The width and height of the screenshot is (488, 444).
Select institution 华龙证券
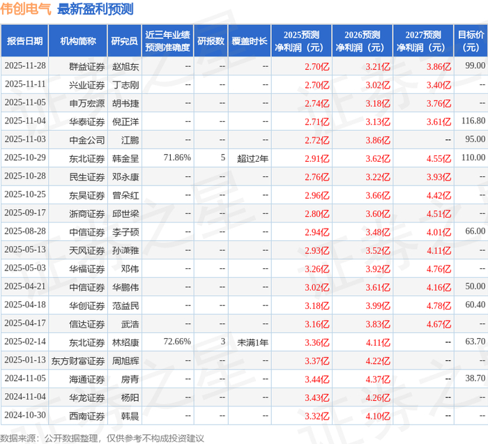[87, 397]
